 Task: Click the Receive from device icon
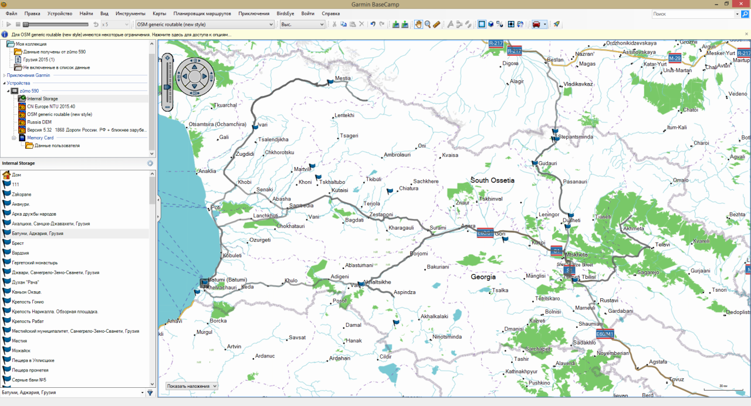tap(405, 24)
